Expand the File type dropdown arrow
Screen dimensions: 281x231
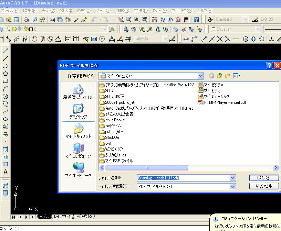coord(232,187)
